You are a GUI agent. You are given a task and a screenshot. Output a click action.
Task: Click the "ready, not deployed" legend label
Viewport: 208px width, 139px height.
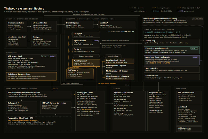139,11
